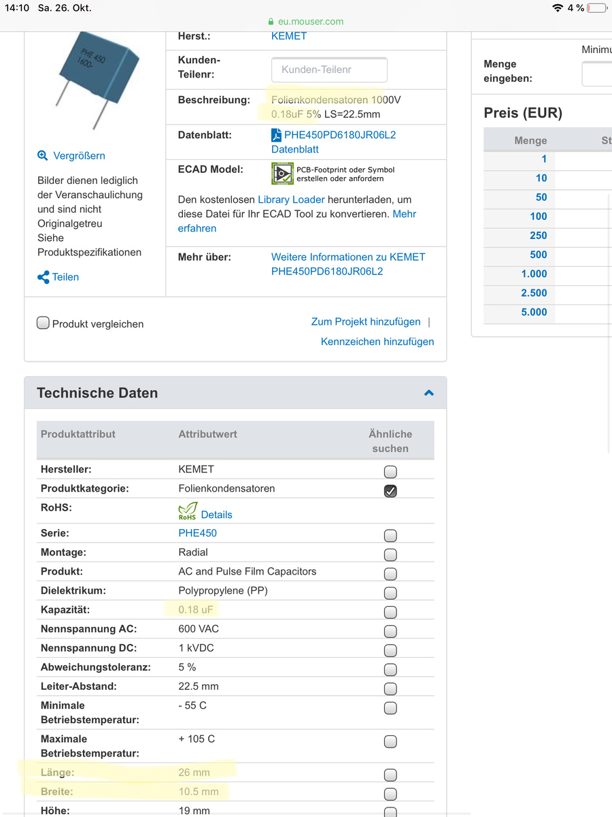612x817 pixels.
Task: Click the ECAD model PCB-Footprint icon
Action: coord(282,174)
